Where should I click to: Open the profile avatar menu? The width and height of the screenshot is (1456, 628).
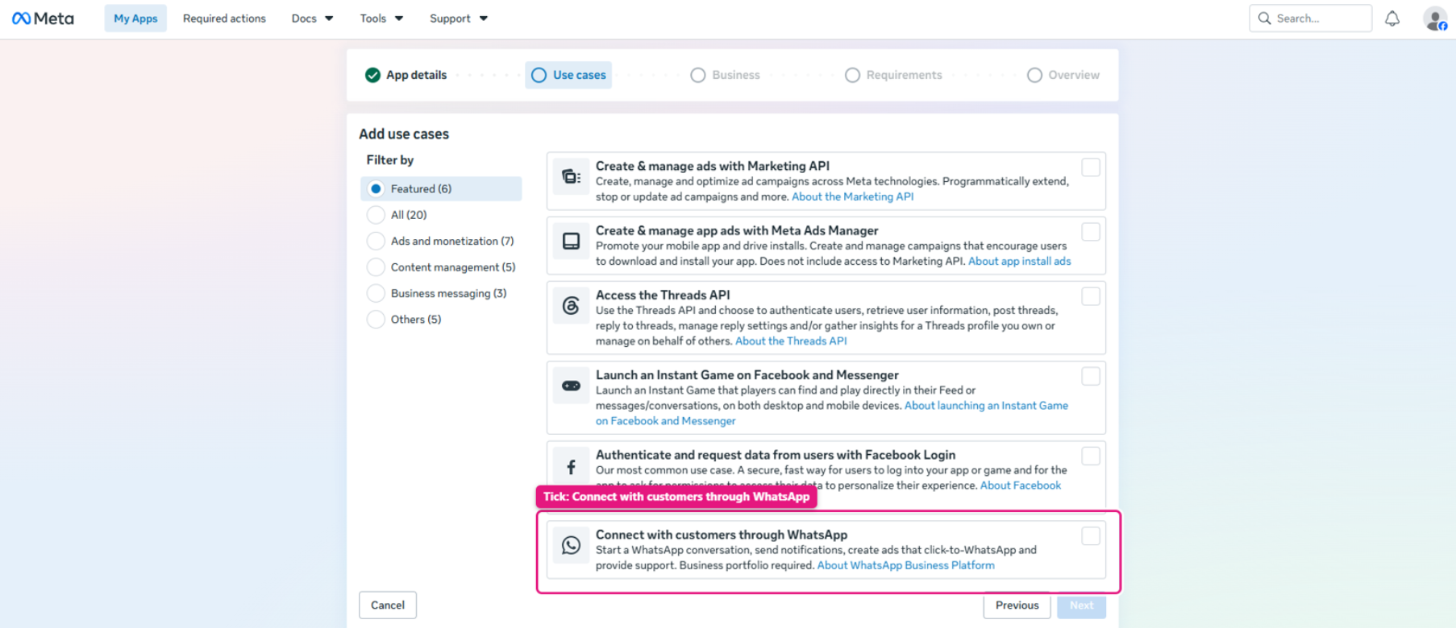[x=1435, y=19]
